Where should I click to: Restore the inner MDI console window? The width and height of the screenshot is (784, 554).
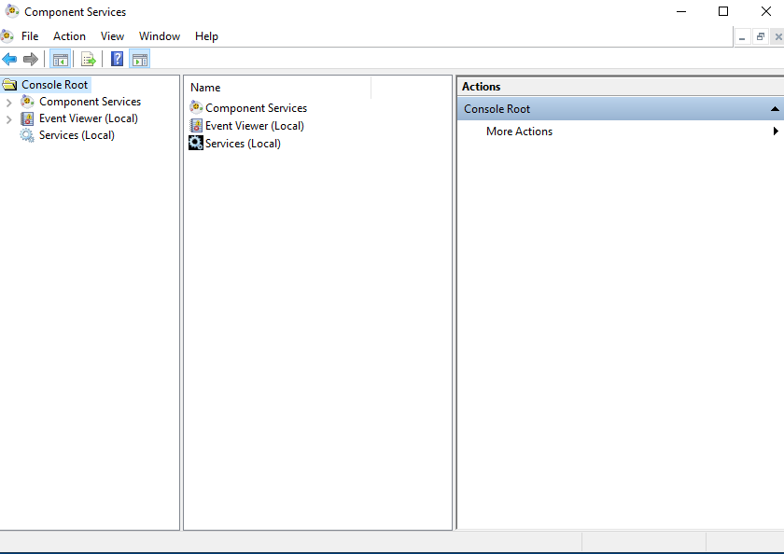point(761,37)
